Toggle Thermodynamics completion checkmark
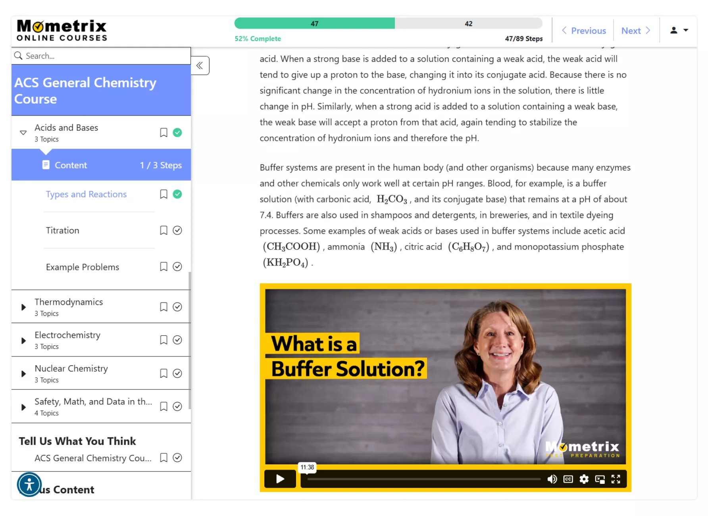 [177, 307]
